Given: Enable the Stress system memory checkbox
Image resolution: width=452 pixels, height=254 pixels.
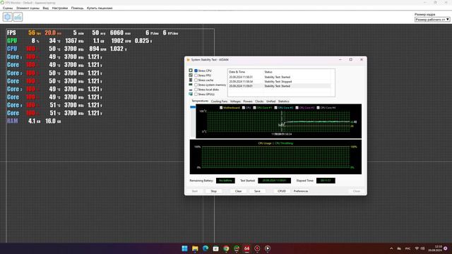Looking at the screenshot, I should click(x=196, y=85).
